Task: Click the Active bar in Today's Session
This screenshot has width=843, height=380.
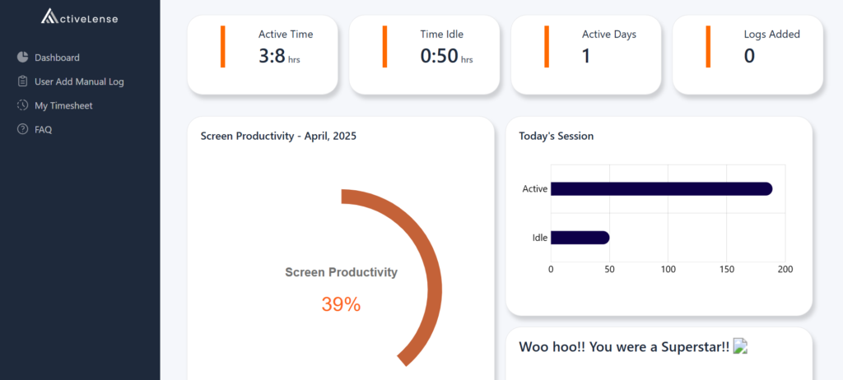Action: tap(660, 189)
